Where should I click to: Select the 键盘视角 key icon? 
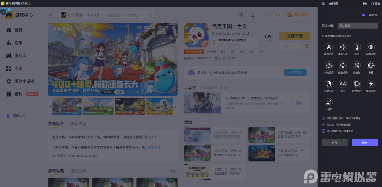(343, 65)
